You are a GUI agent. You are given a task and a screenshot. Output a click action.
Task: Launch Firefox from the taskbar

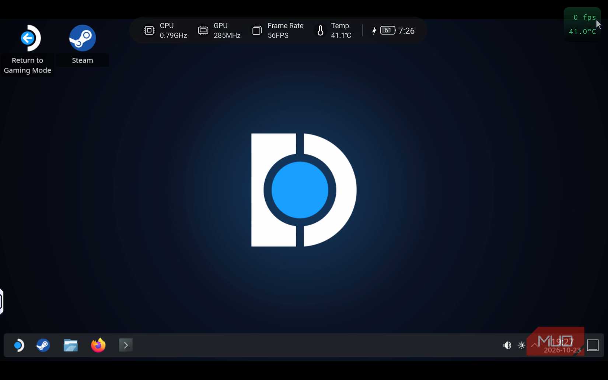pos(98,345)
